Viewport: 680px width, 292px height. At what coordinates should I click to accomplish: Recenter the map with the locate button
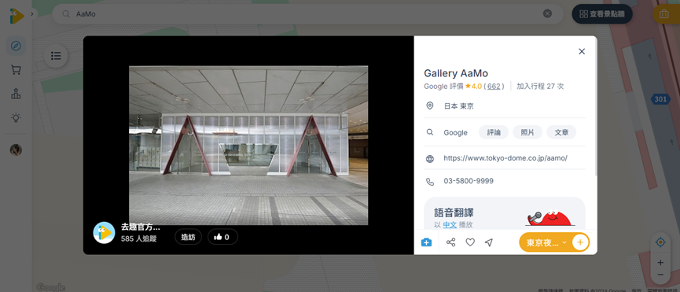[660, 242]
